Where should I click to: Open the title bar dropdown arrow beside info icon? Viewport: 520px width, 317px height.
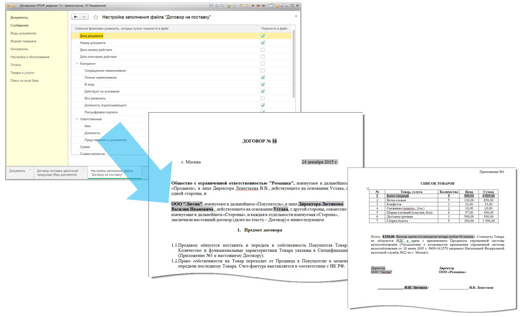(x=282, y=6)
